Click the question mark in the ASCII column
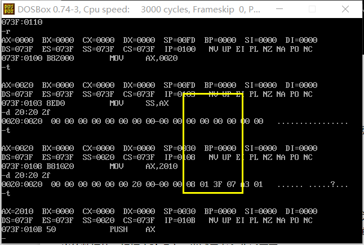364x245 pixels. [332, 184]
